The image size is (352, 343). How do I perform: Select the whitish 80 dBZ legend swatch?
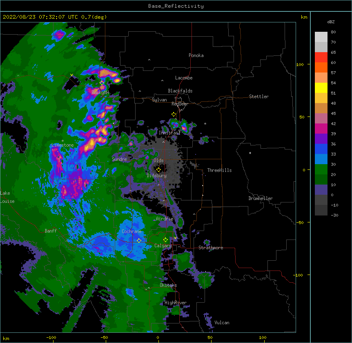point(321,37)
